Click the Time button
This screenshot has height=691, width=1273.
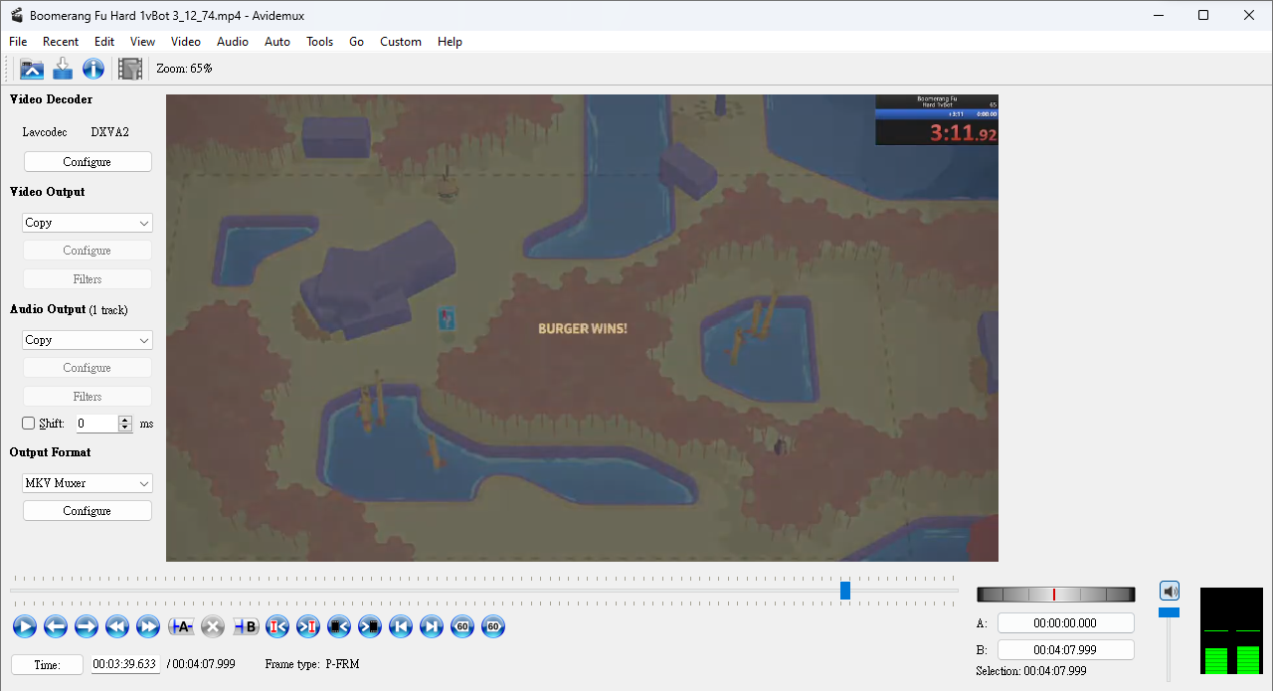(48, 665)
